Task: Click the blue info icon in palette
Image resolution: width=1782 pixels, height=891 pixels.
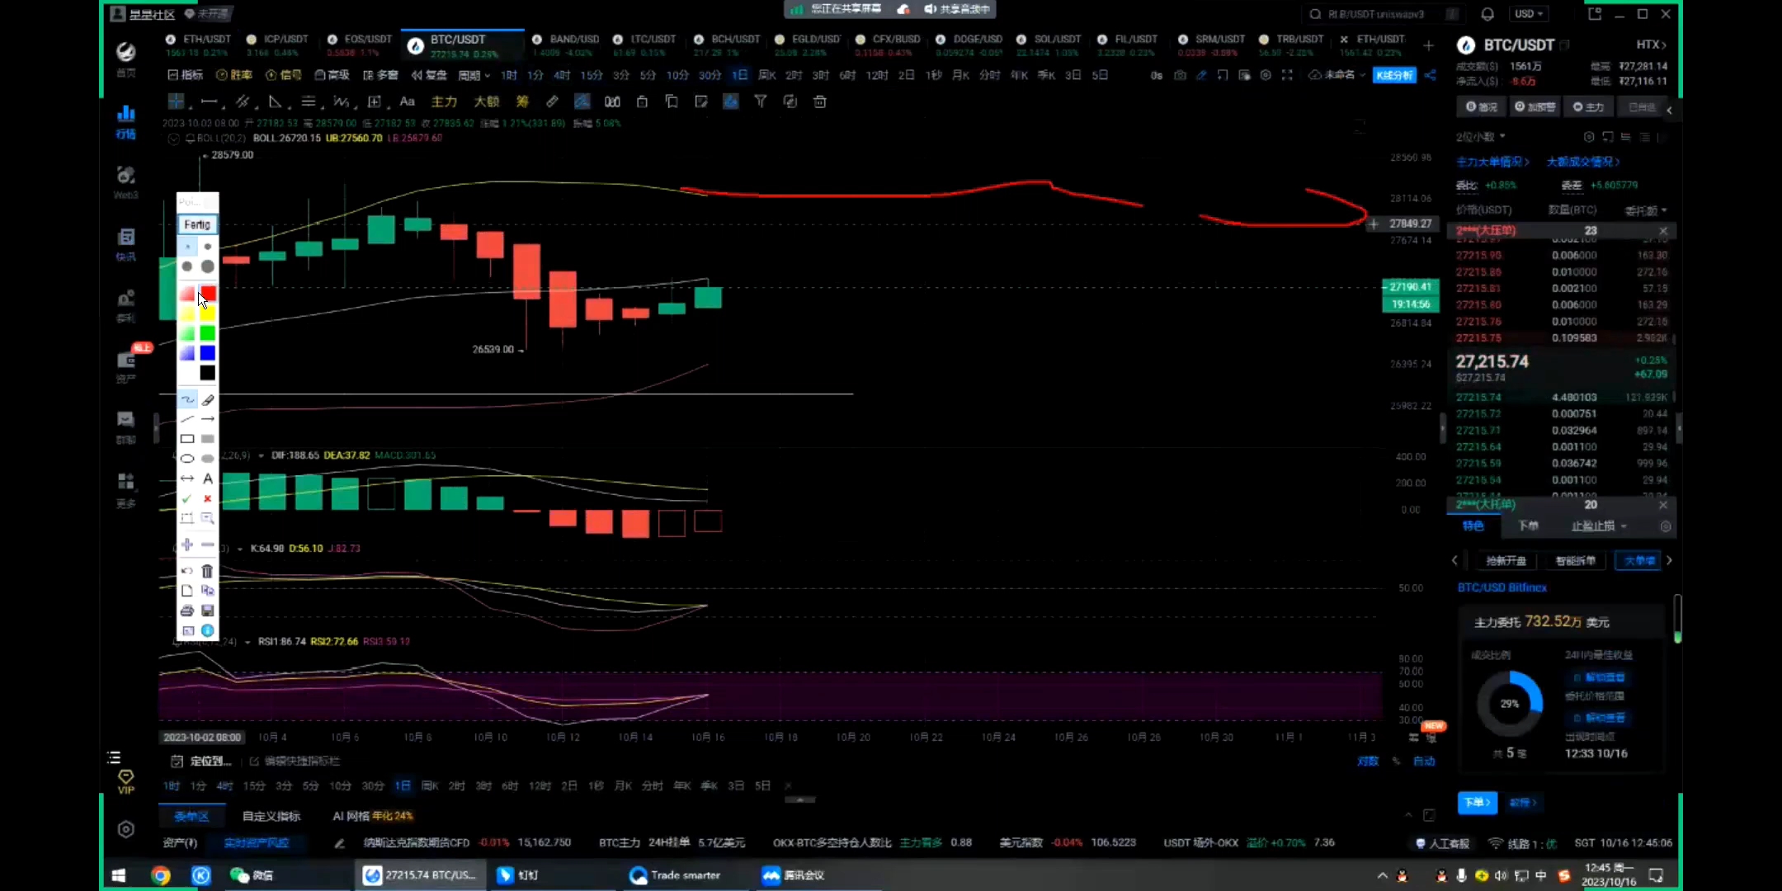Action: coord(208,630)
